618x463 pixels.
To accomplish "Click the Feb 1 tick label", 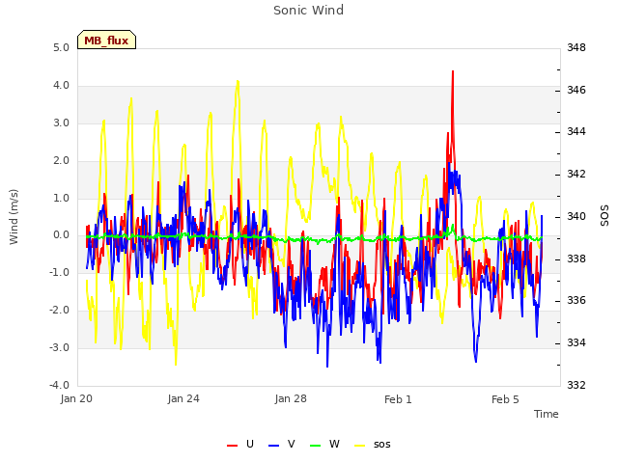I will click(398, 399).
